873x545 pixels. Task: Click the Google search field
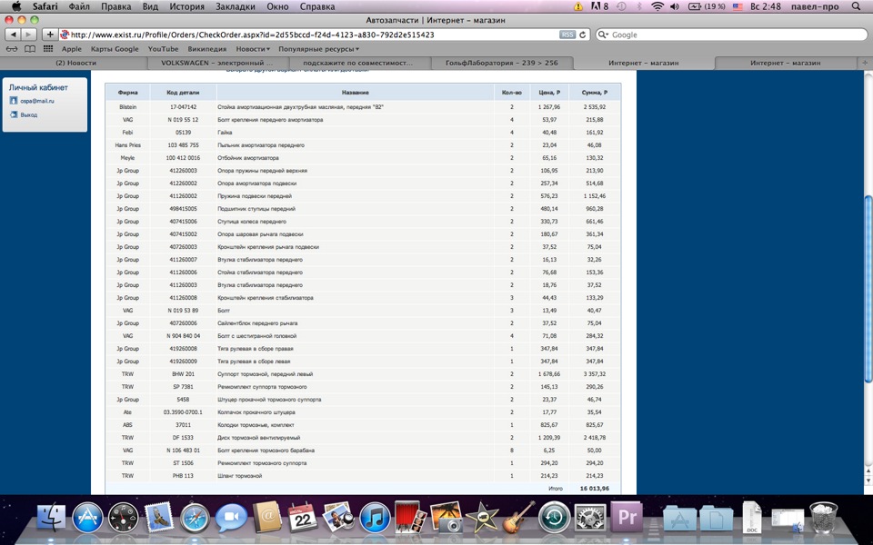click(731, 35)
